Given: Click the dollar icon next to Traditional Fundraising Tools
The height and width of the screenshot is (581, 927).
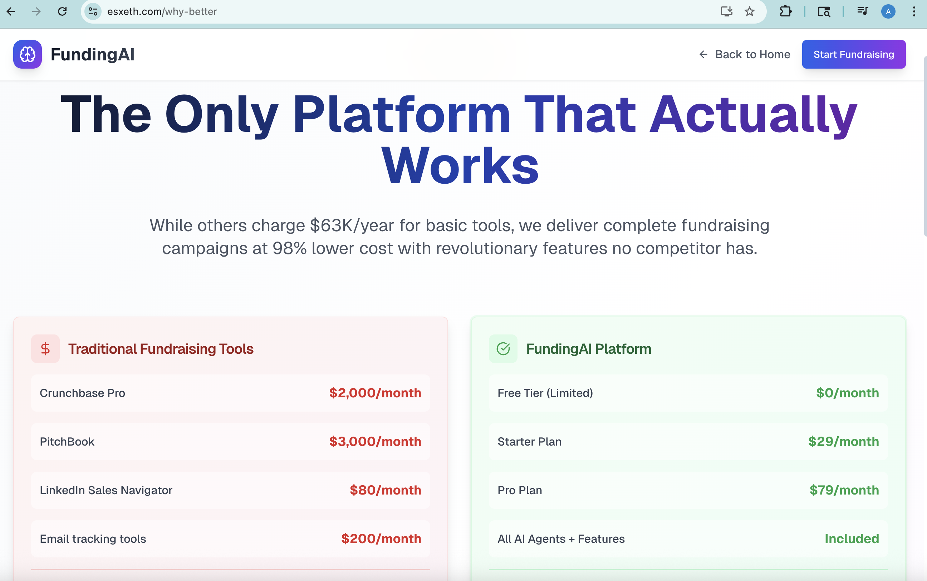Looking at the screenshot, I should [45, 348].
